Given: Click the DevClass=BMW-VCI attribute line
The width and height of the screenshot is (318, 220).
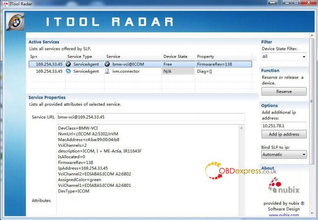Looking at the screenshot, I should [x=78, y=128].
